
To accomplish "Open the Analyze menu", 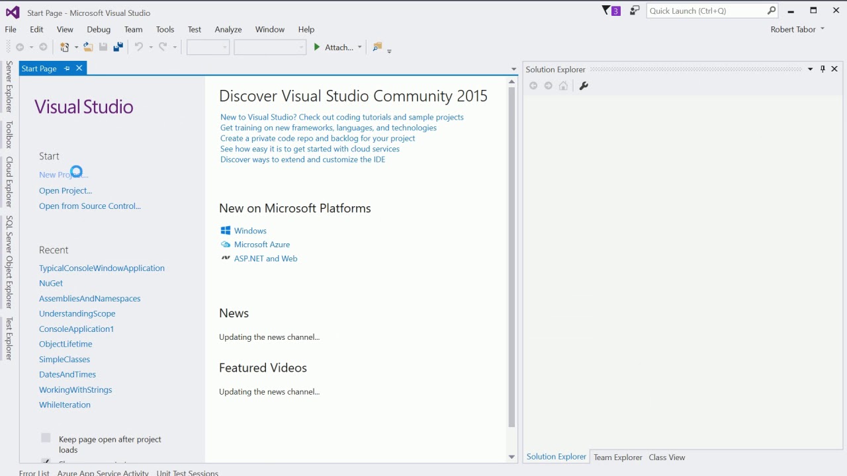I will (x=228, y=29).
